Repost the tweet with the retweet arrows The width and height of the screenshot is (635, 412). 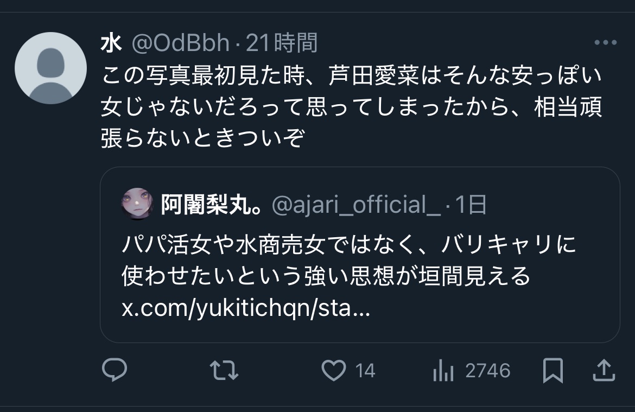click(x=224, y=370)
